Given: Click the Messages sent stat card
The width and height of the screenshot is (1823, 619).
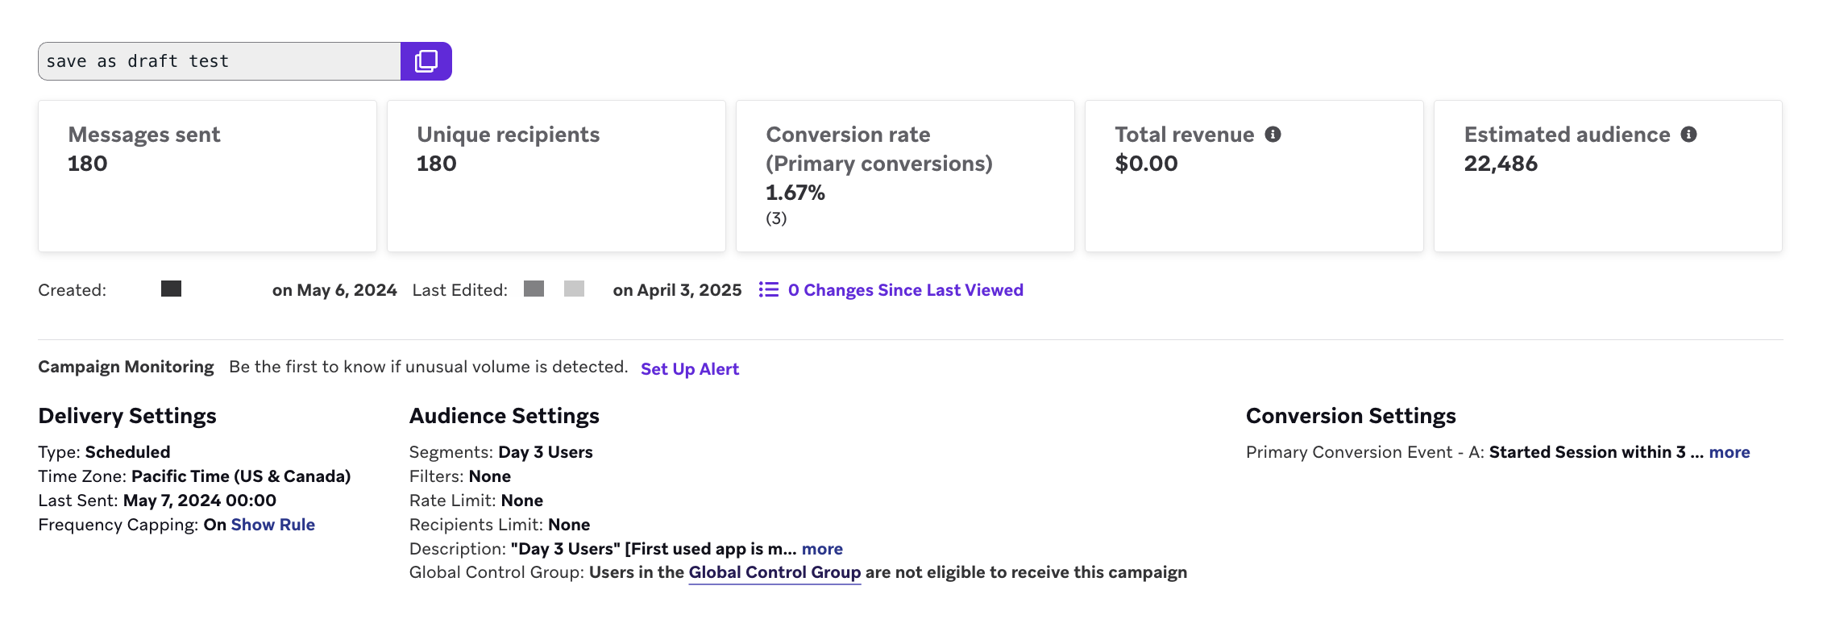Looking at the screenshot, I should coord(207,176).
